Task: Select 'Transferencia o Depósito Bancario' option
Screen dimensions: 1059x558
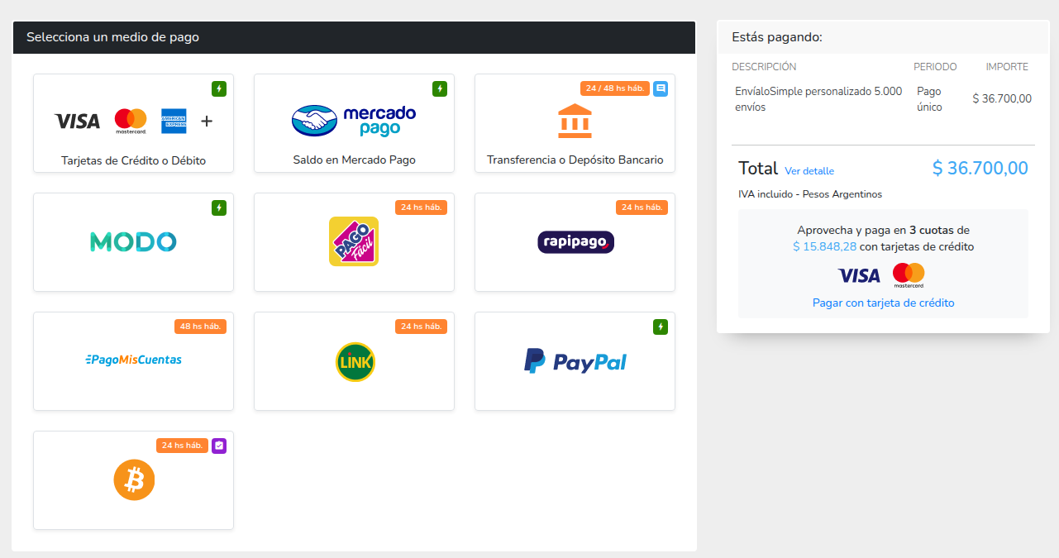Action: 575,160
